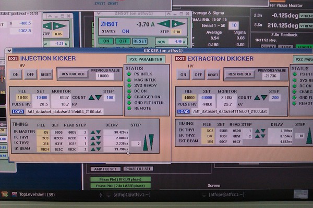This screenshot has height=208, width=313.
Task: Open the ZH50T window menu chevron
Action: pyautogui.click(x=99, y=14)
